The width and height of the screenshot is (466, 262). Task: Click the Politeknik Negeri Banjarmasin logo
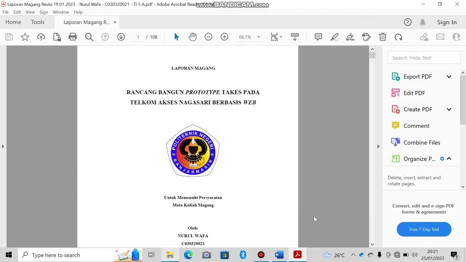(193, 150)
